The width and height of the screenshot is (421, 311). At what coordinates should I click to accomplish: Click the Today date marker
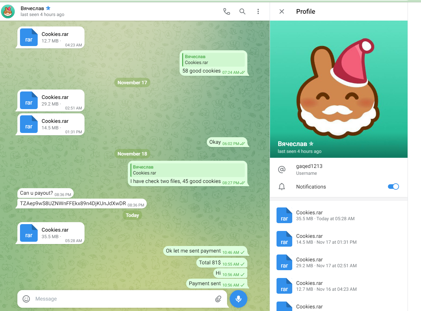(x=132, y=215)
